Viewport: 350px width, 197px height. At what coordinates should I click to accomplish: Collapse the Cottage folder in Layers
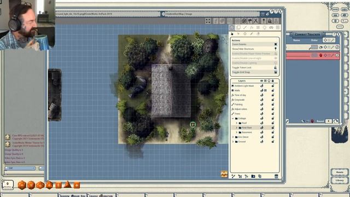tap(233, 118)
